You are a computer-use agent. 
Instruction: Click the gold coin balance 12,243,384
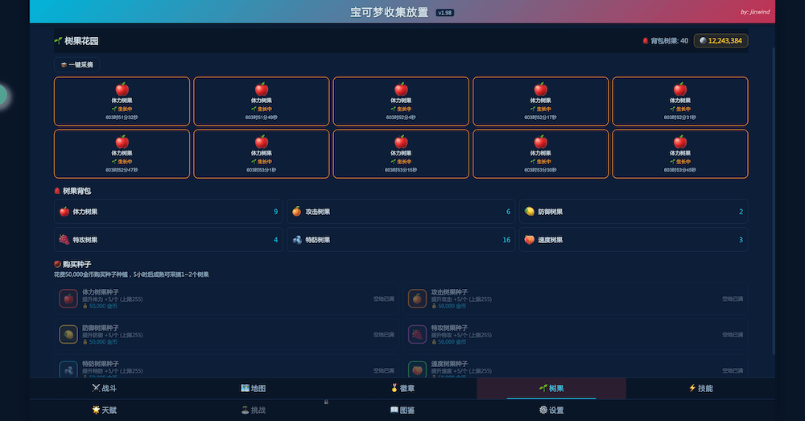[721, 40]
